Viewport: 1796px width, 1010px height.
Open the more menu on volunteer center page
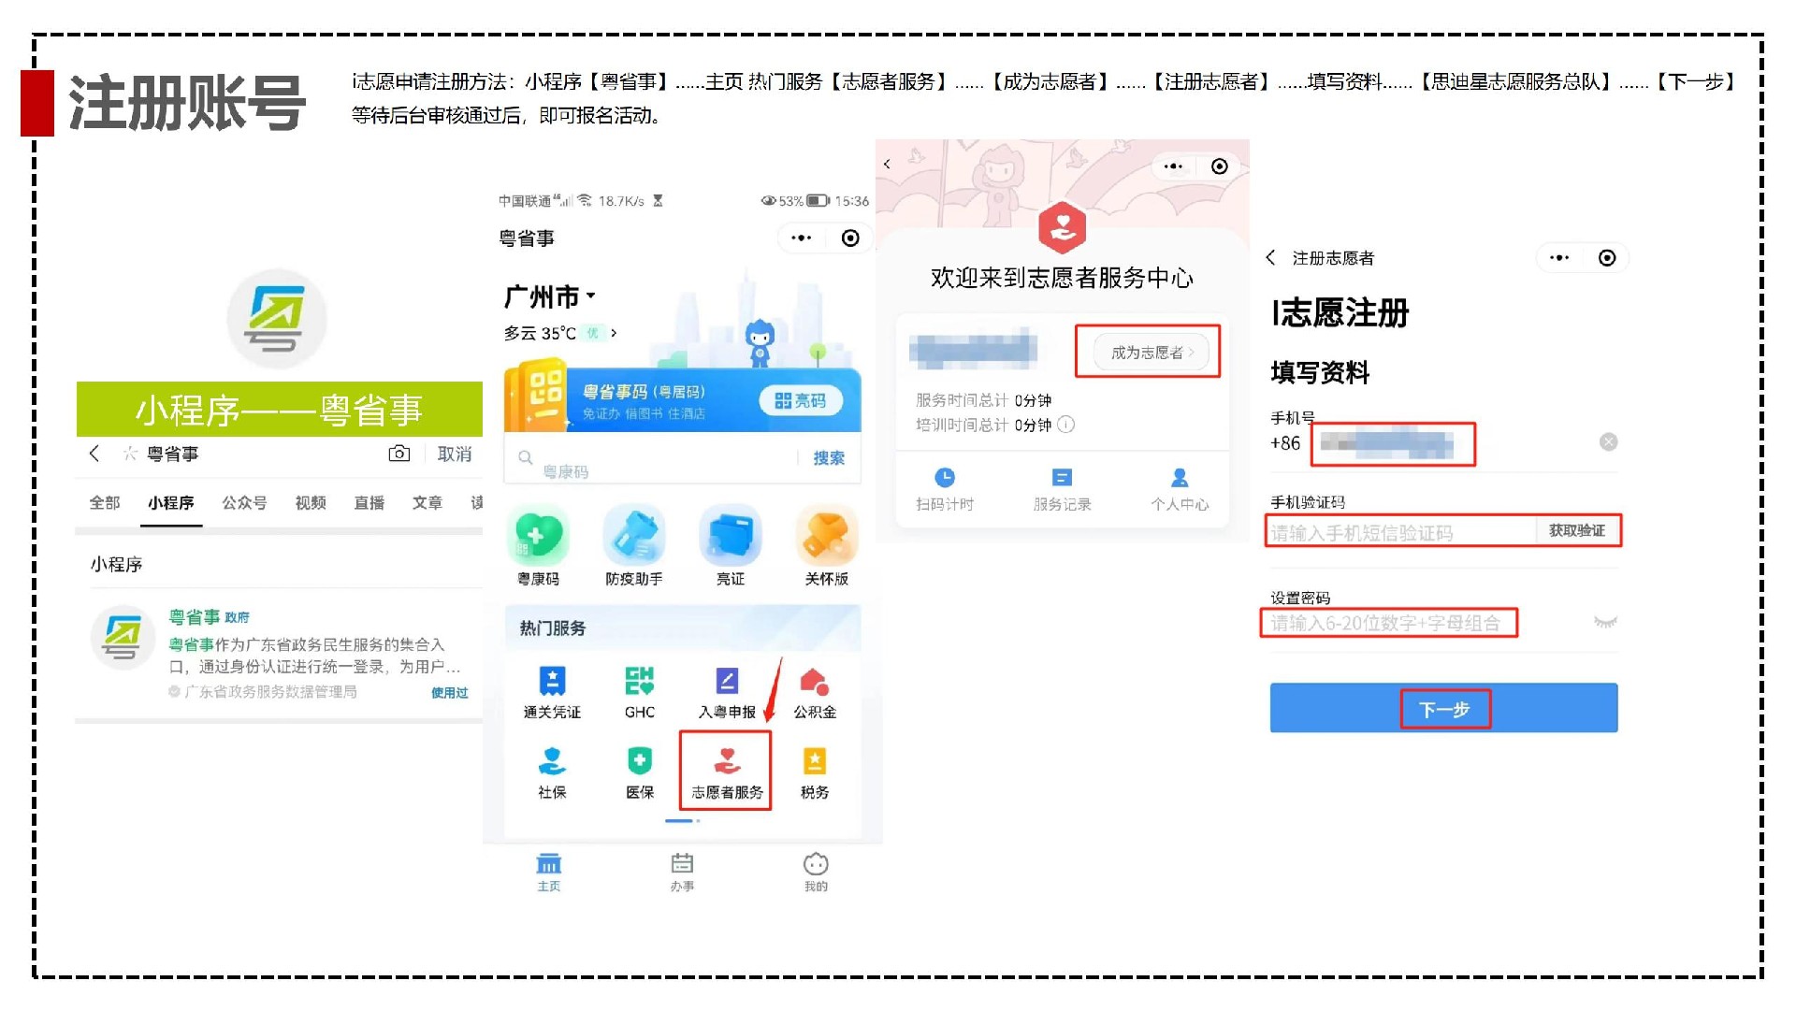point(1173,166)
